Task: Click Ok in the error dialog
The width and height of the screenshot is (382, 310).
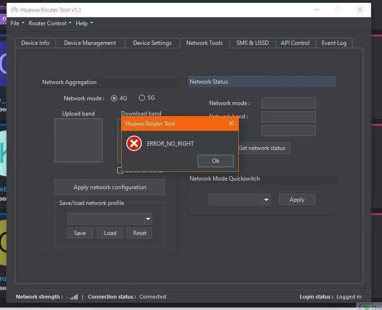Action: 215,161
